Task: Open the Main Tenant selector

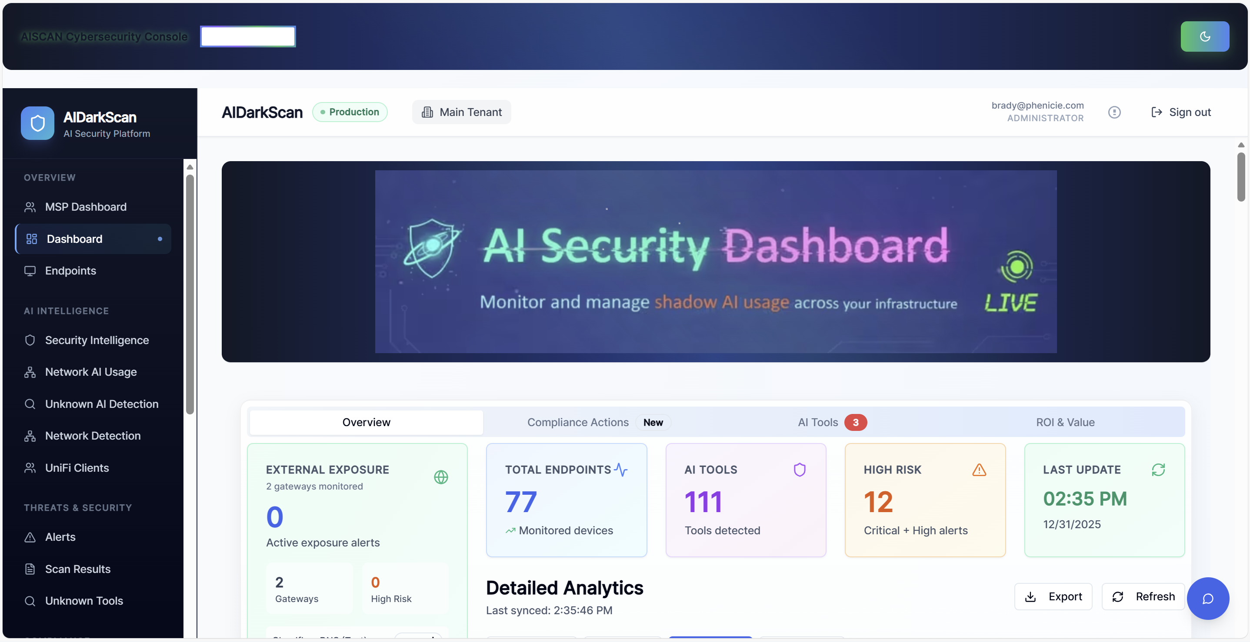Action: point(461,112)
